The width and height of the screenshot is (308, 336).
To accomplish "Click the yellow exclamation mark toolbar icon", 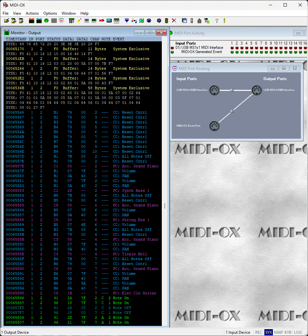I will coord(224,21).
